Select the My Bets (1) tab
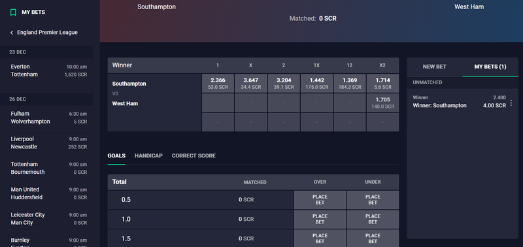Viewport: 523px width, 247px height. 490,67
